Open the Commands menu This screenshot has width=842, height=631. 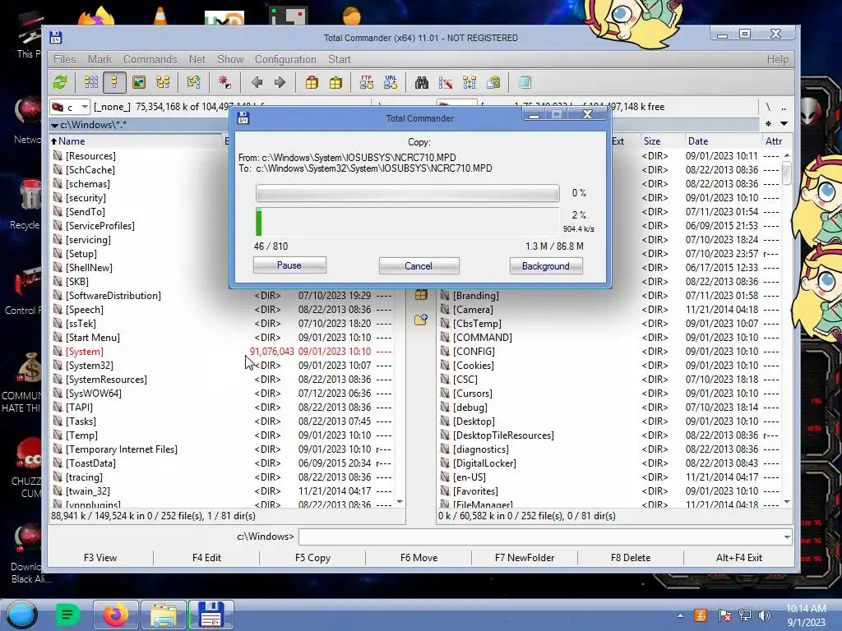(x=150, y=59)
